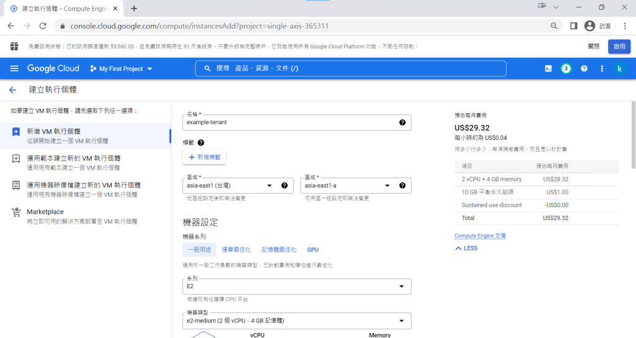This screenshot has width=636, height=338.
Task: Open Chrome three-dot menu
Action: point(625,26)
